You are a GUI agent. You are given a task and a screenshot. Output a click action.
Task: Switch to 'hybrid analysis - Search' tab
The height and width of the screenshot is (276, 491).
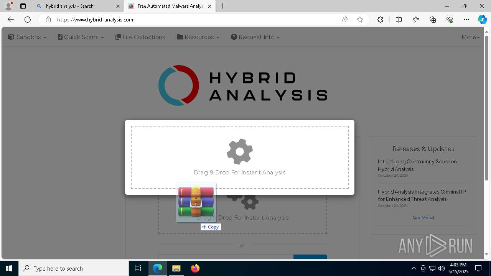click(x=78, y=6)
